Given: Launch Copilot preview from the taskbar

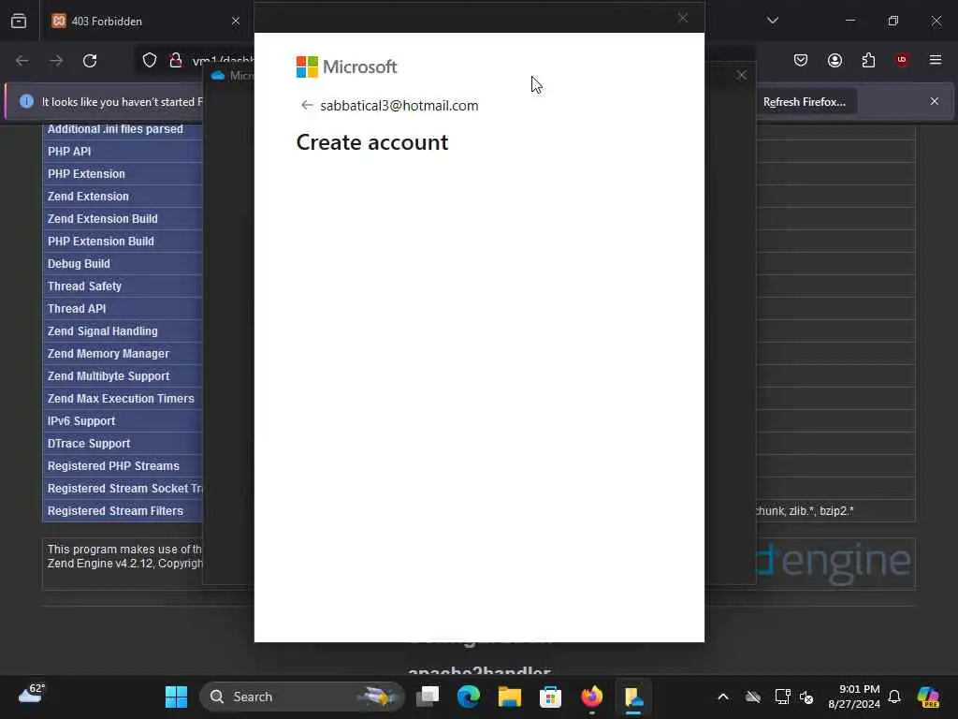Looking at the screenshot, I should pos(929,697).
